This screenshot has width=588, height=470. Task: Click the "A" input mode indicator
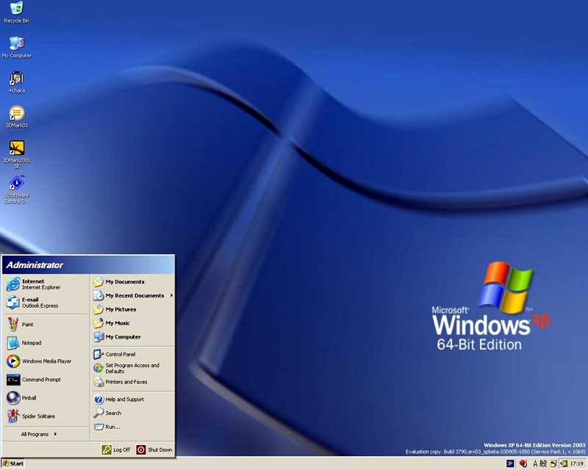click(x=536, y=463)
